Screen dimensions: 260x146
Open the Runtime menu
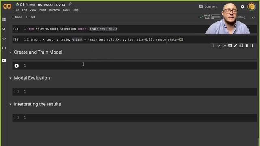tap(54, 10)
